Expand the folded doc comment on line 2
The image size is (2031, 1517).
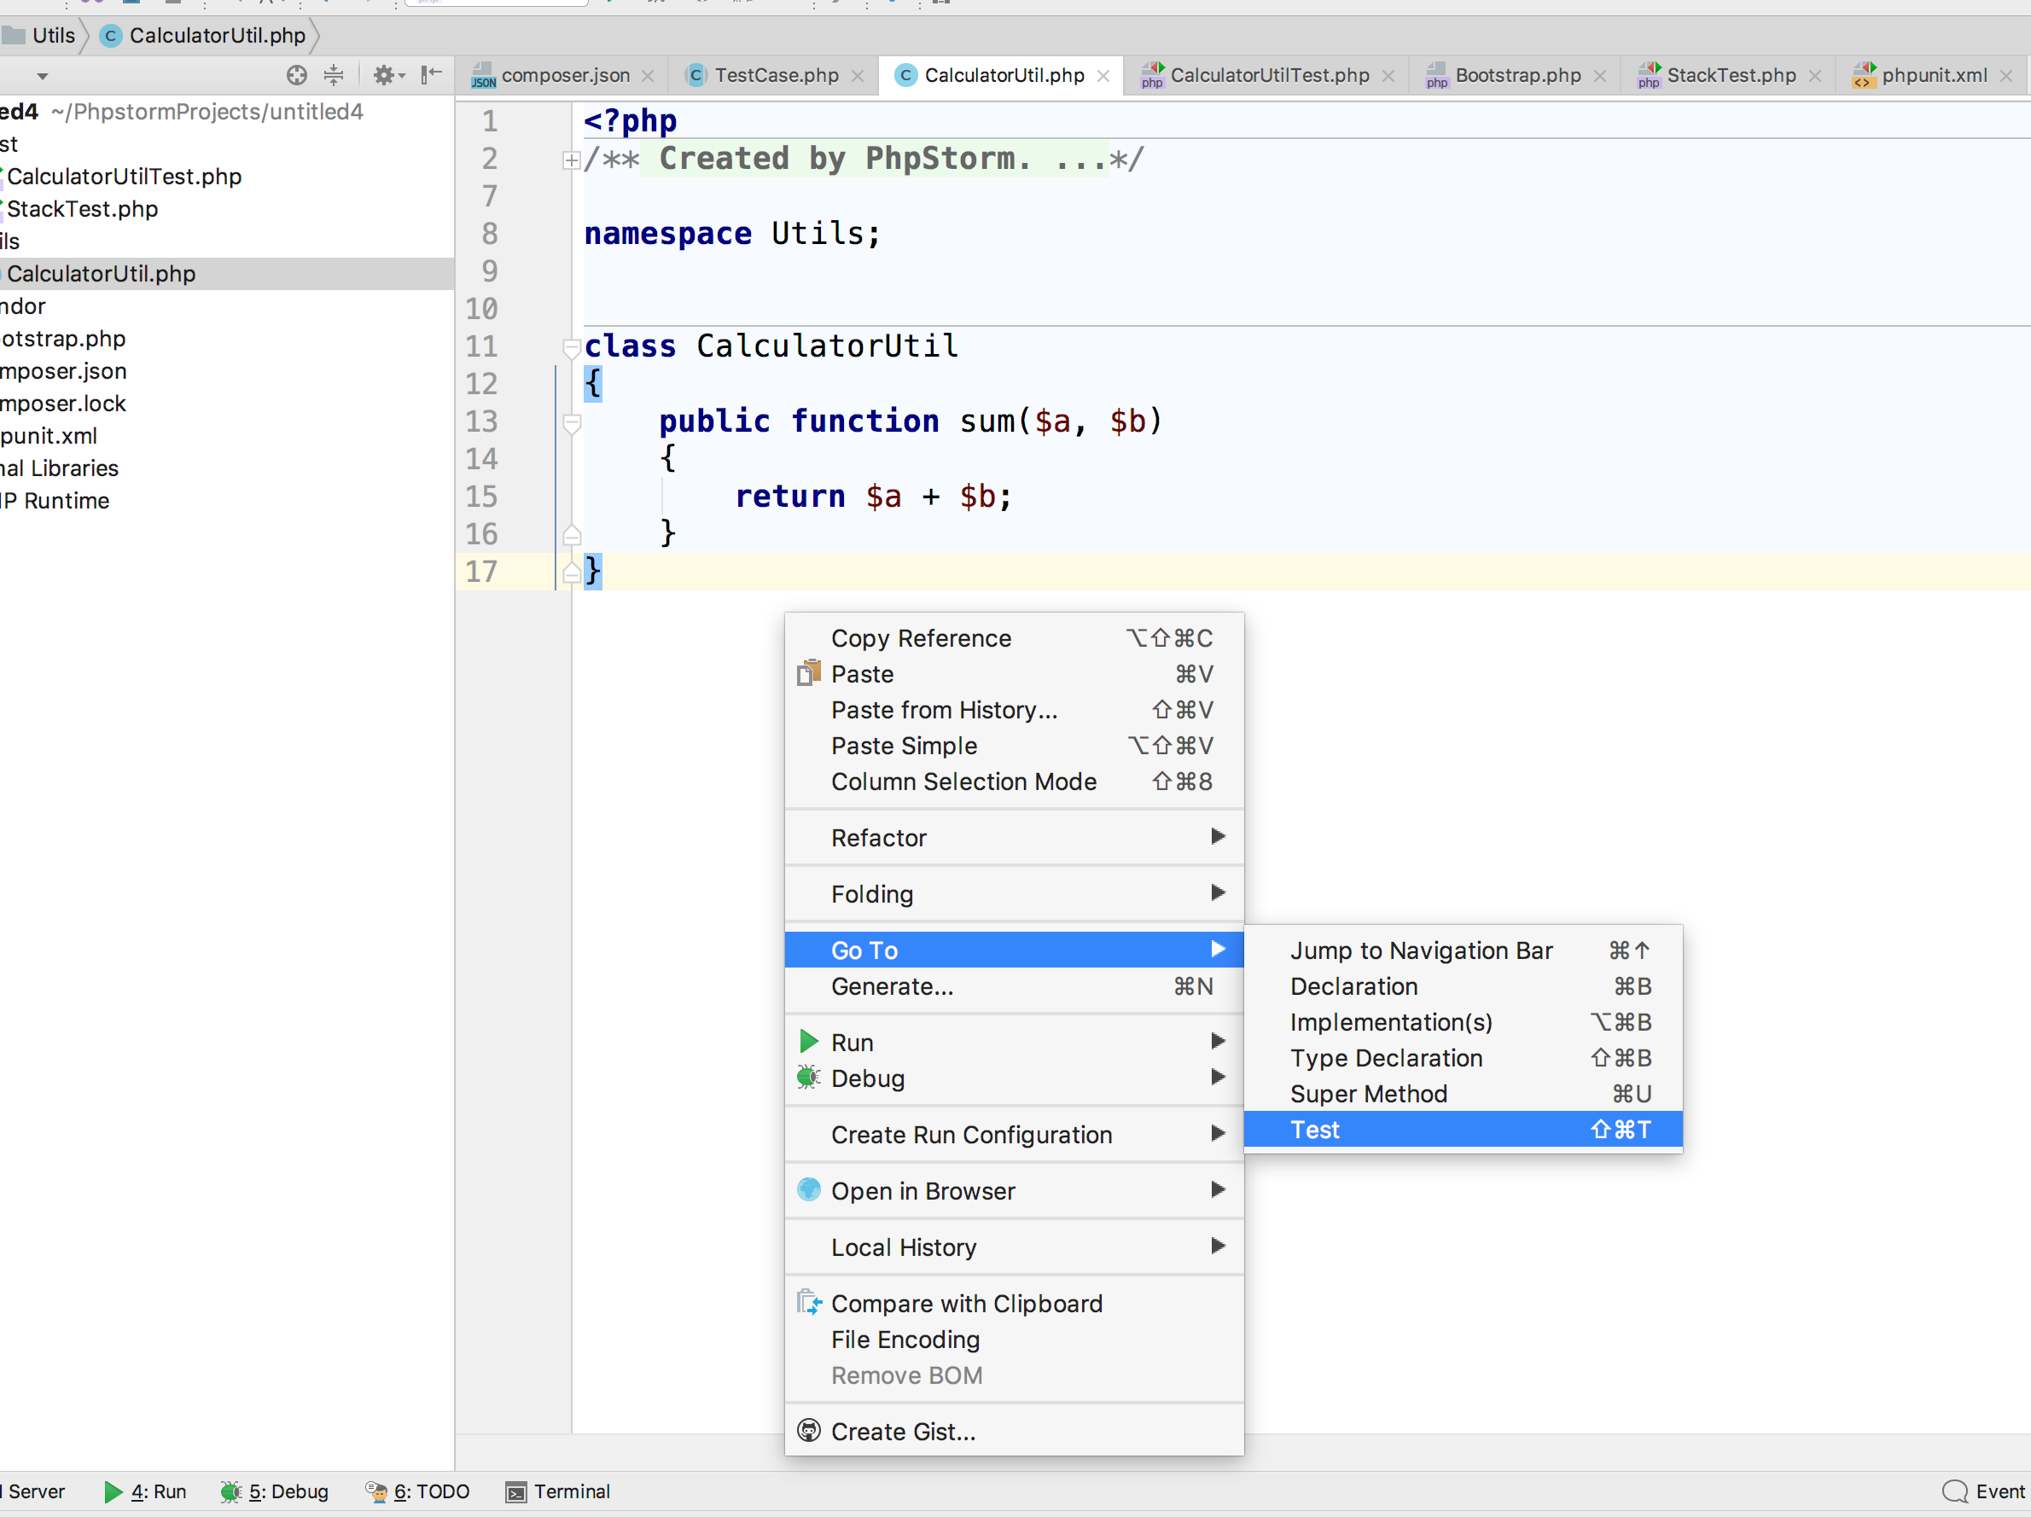click(571, 160)
